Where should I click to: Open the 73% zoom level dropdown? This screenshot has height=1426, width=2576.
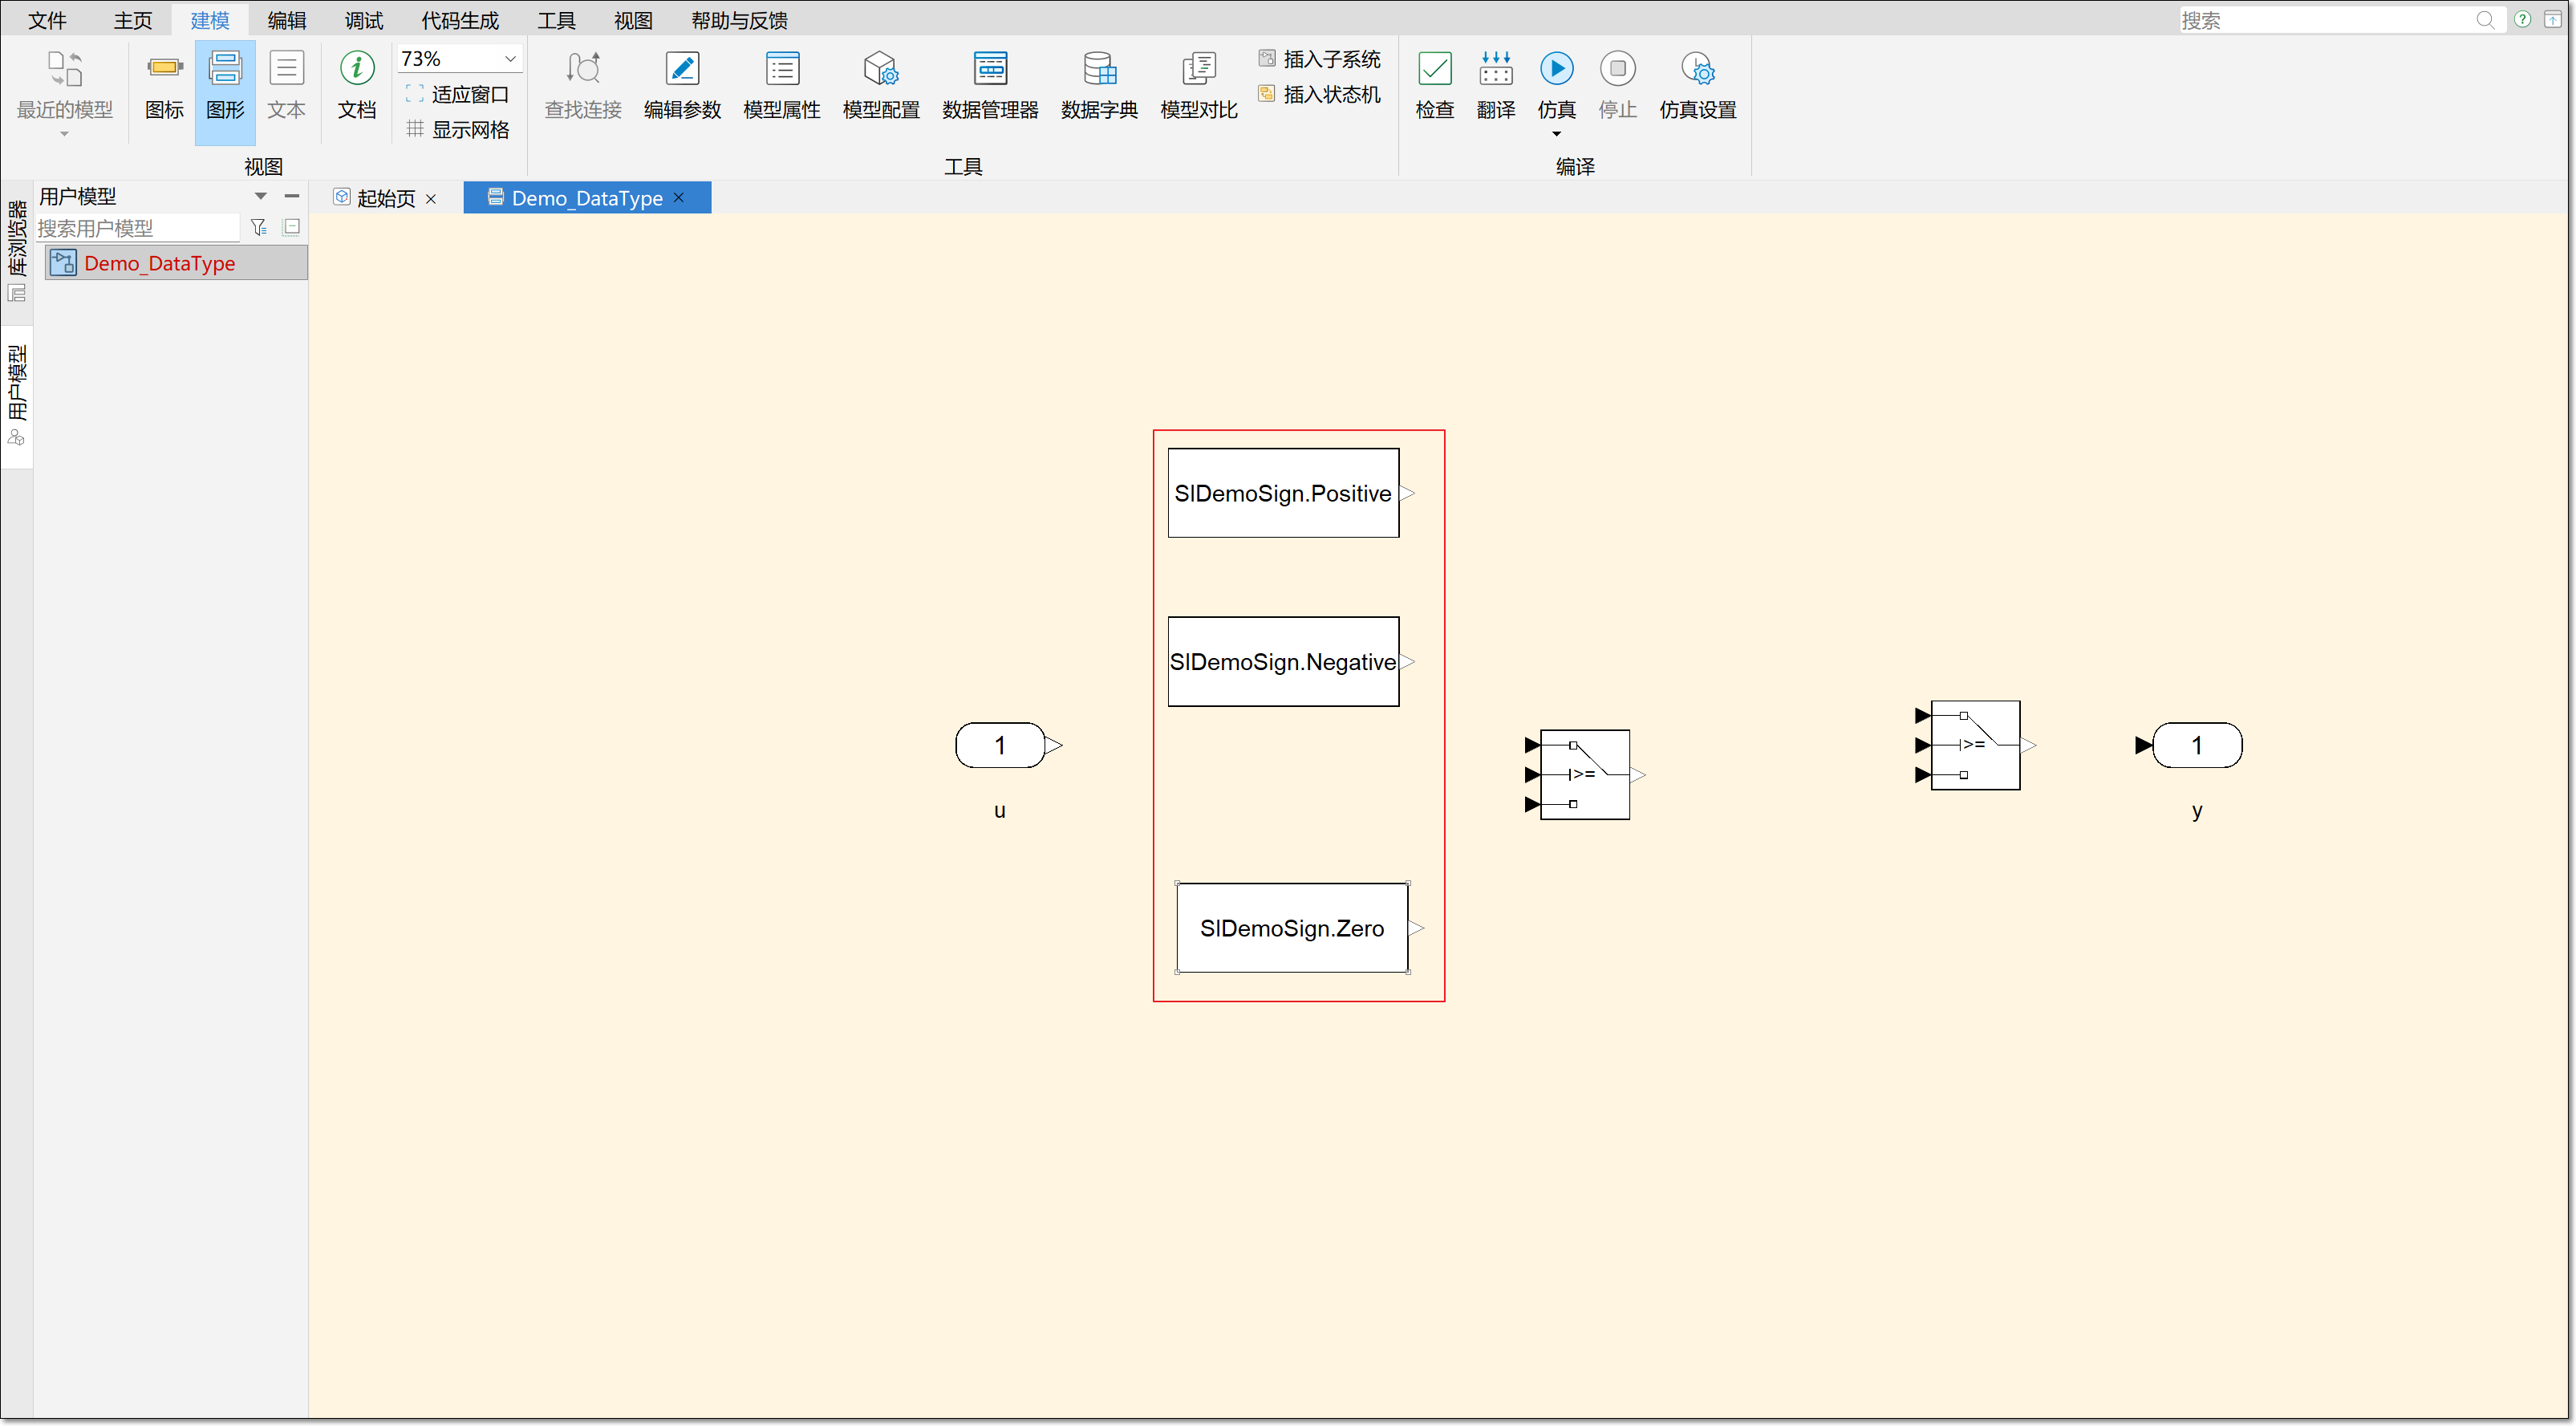click(x=509, y=59)
